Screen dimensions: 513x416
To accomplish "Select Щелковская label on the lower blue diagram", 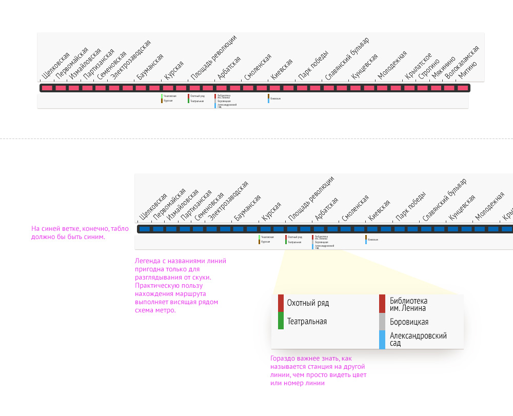I will pyautogui.click(x=153, y=207).
